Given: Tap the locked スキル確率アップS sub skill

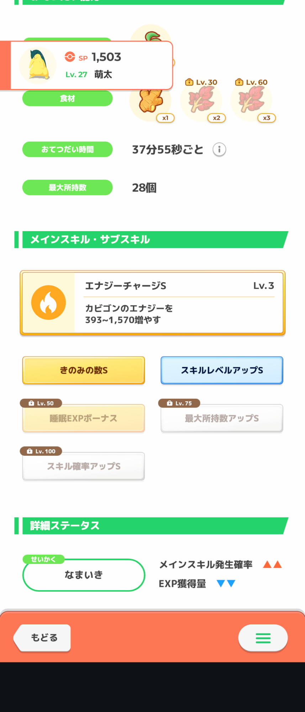Looking at the screenshot, I should click(84, 466).
